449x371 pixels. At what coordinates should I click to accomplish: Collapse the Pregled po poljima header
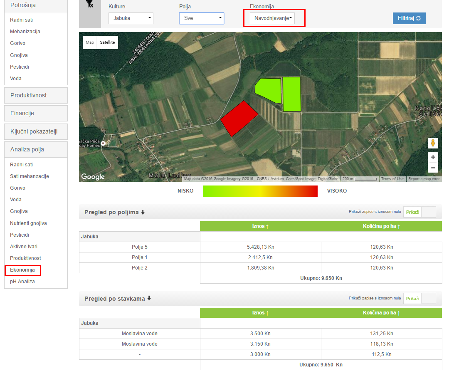pyautogui.click(x=114, y=212)
